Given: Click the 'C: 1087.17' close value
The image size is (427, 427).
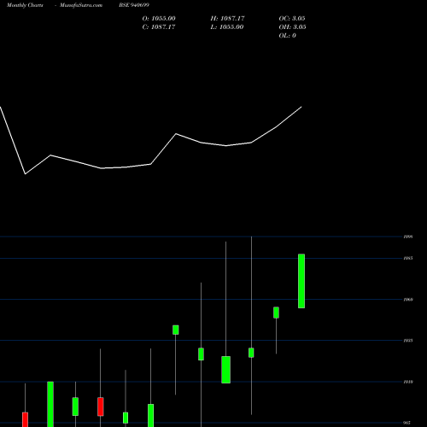Looking at the screenshot, I should pos(159,27).
